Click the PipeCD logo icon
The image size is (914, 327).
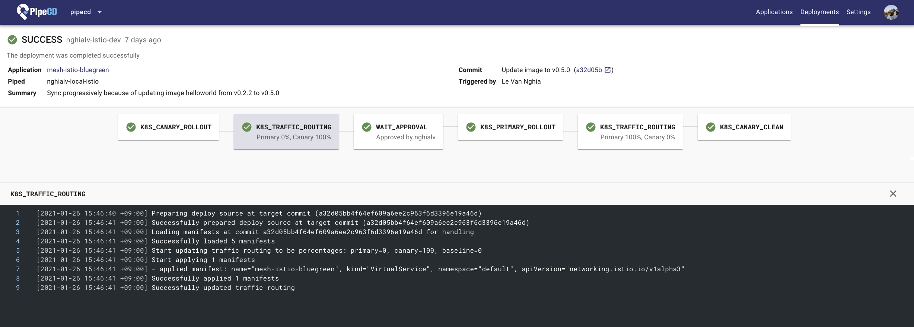pyautogui.click(x=23, y=12)
